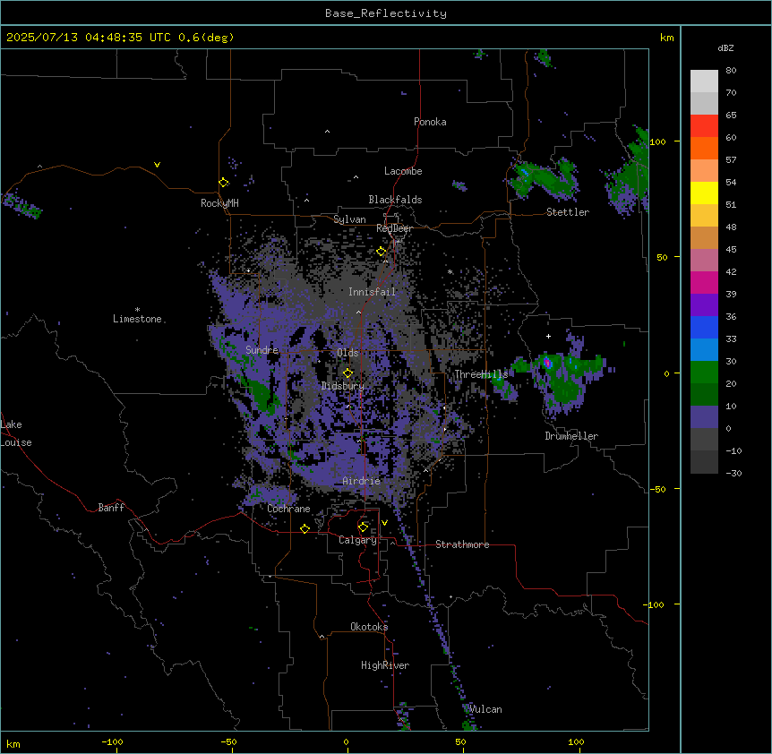Click the Airdrie city label
This screenshot has width=772, height=754.
click(x=362, y=481)
